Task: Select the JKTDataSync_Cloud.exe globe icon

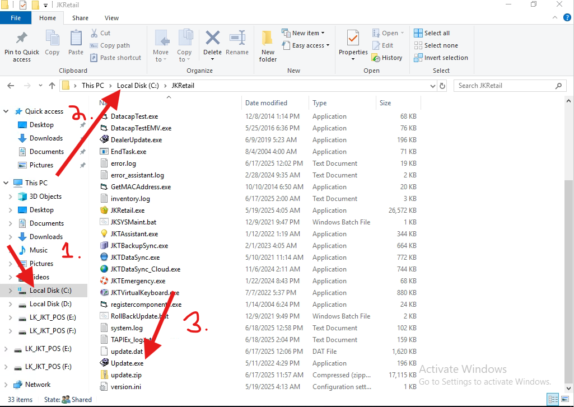Action: [104, 269]
